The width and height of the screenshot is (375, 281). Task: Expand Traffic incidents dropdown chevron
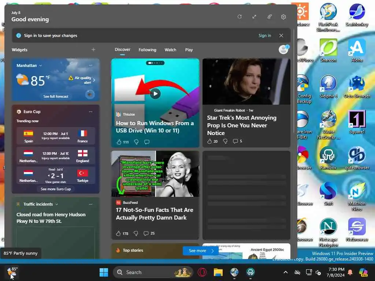coord(57,204)
